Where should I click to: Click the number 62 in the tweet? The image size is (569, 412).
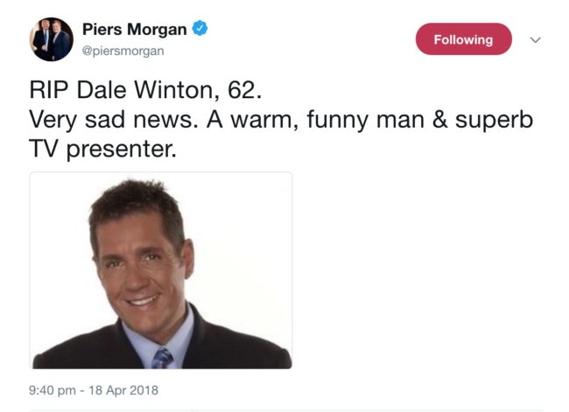[x=242, y=89]
